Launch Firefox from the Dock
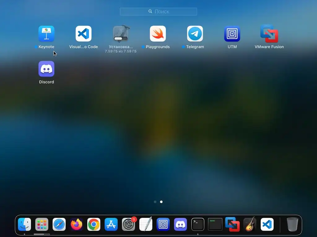This screenshot has width=317, height=237. 76,224
